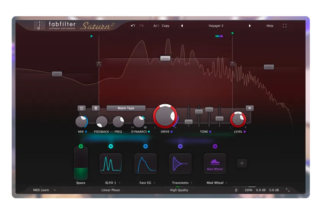321x214 pixels.
Task: Click the Mod Wheel drag source circle
Action: 215,146
